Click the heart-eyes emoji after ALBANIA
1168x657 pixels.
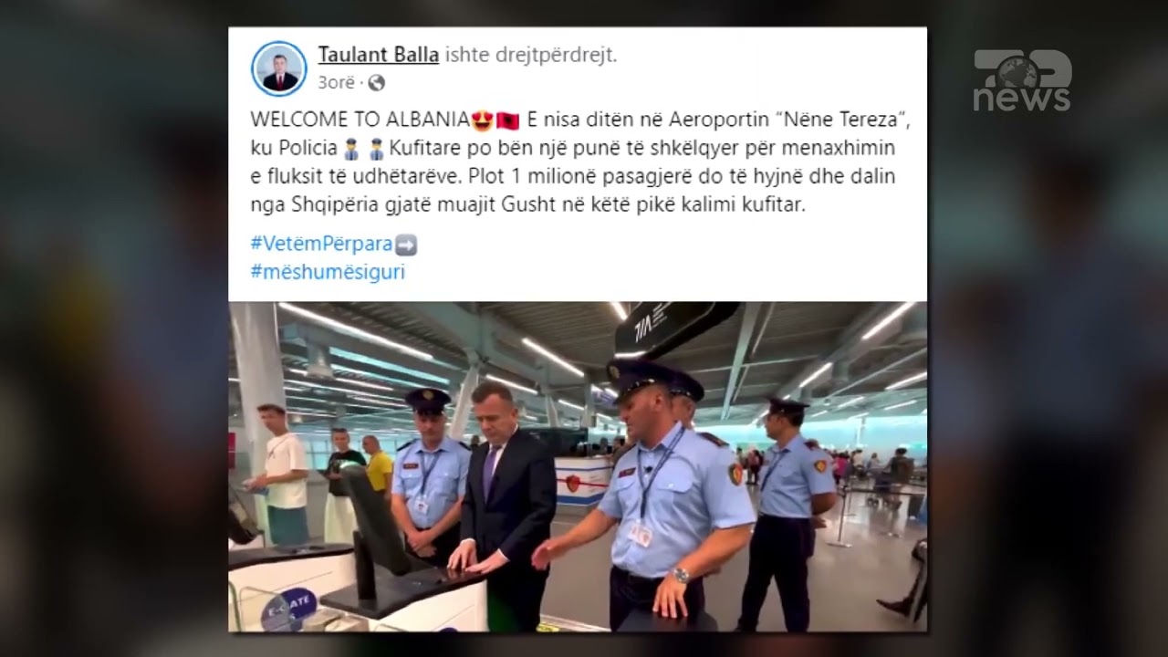click(x=483, y=120)
